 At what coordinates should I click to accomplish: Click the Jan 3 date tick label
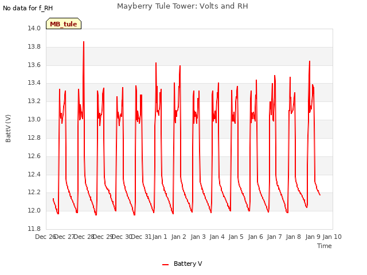tap(198, 237)
